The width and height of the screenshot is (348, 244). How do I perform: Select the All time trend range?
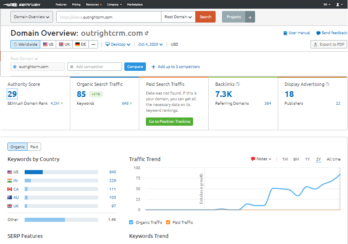[x=333, y=159]
